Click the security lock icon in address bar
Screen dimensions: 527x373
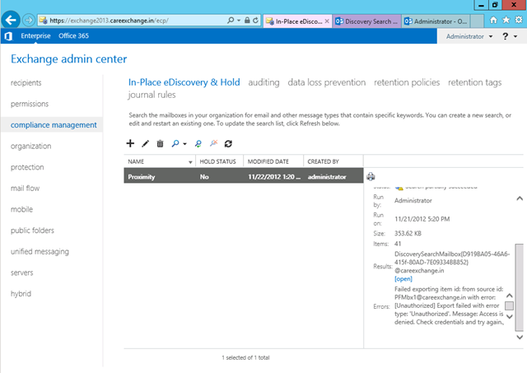[247, 20]
